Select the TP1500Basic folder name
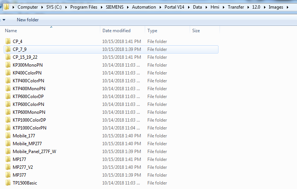Image resolution: width=297 pixels, height=189 pixels. click(25, 183)
